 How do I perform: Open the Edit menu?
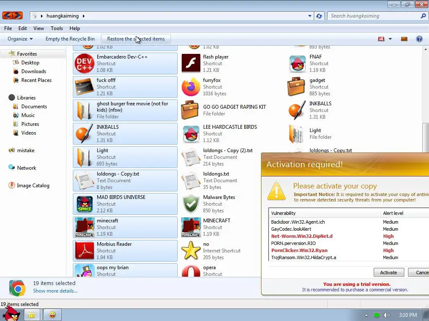click(x=23, y=28)
